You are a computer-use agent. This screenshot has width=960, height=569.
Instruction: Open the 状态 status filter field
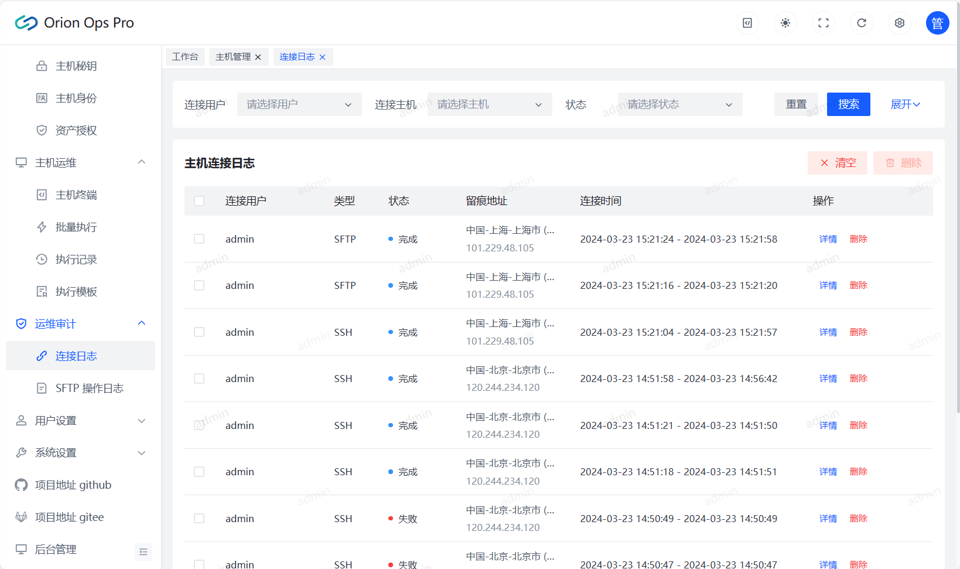coord(679,104)
